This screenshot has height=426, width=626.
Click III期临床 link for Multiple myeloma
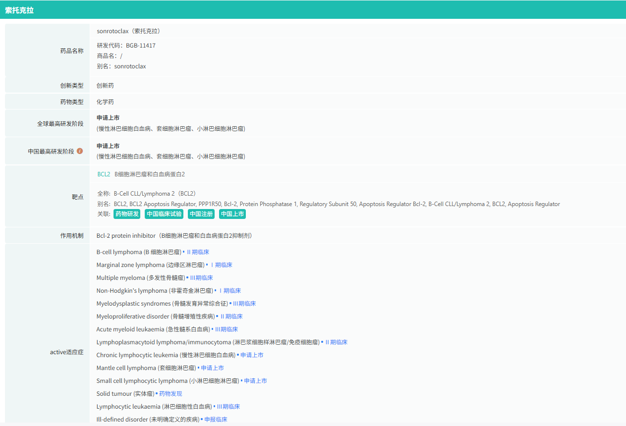click(x=202, y=278)
